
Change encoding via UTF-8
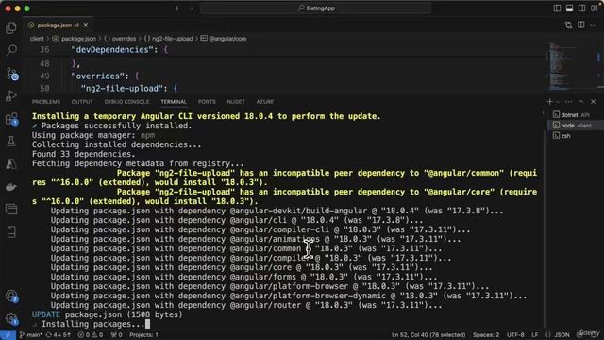coord(515,335)
